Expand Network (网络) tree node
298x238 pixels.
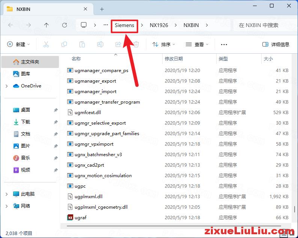[x=7, y=206]
